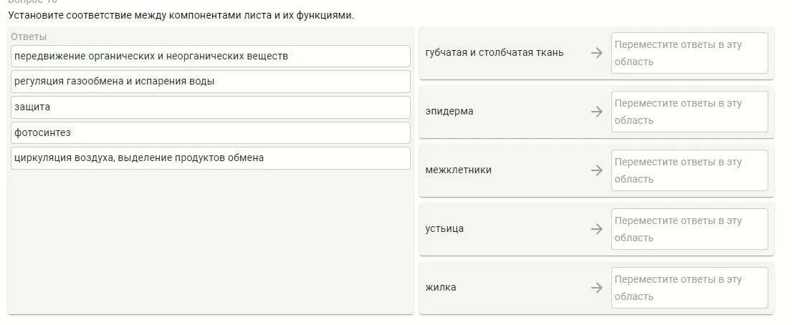Select answer 'регуляция газообмена и испарения воды'
The height and width of the screenshot is (325, 792).
click(211, 82)
